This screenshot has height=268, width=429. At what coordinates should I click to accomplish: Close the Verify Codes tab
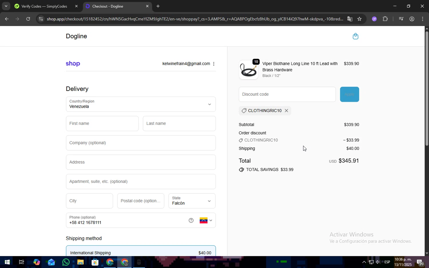76,6
